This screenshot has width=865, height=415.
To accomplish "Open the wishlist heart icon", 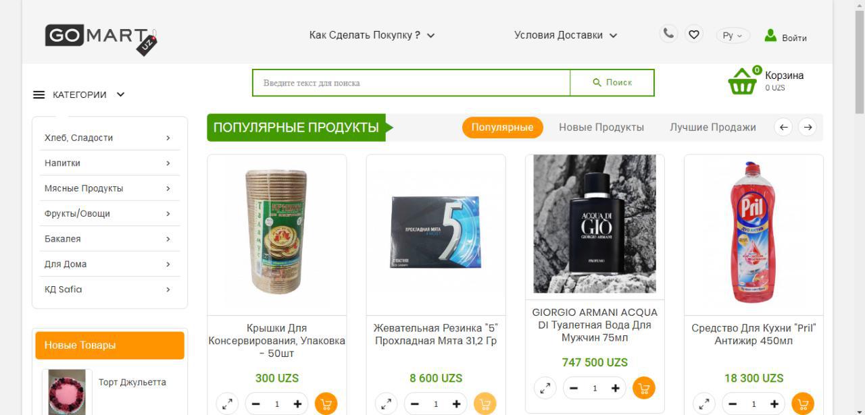I will click(x=693, y=34).
